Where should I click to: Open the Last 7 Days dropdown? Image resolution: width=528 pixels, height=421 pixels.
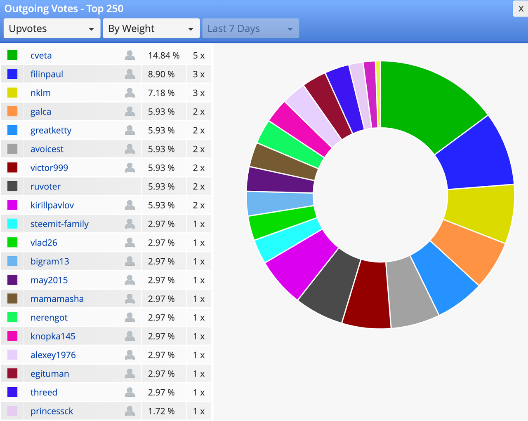pyautogui.click(x=251, y=28)
